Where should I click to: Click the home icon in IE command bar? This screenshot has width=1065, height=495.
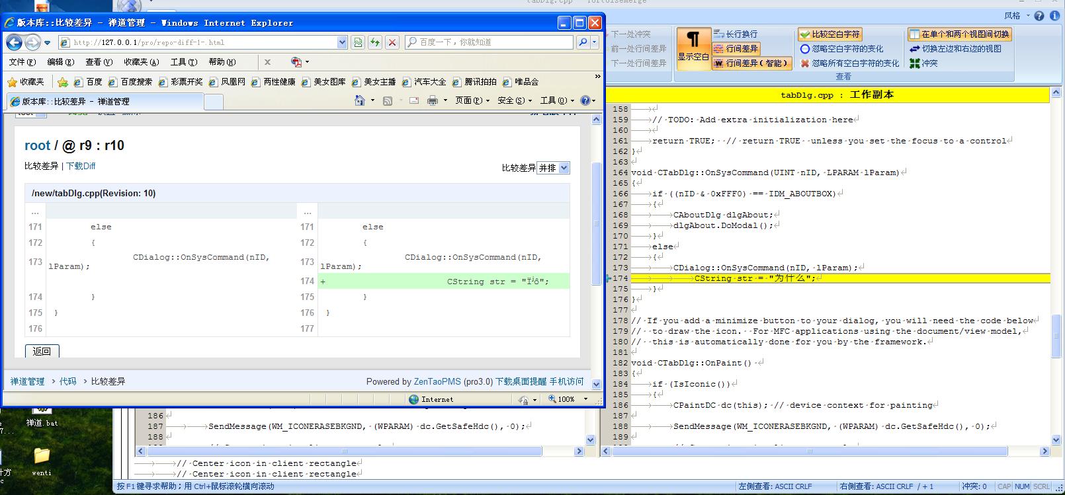coord(359,100)
